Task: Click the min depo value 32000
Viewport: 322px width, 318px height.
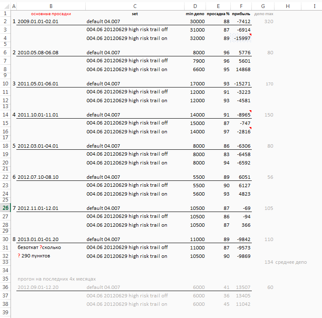Action: point(197,38)
